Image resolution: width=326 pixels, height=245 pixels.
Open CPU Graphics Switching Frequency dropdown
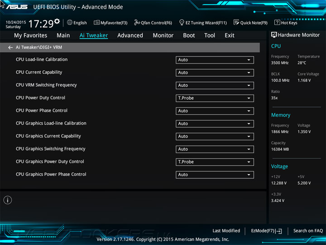click(215, 149)
